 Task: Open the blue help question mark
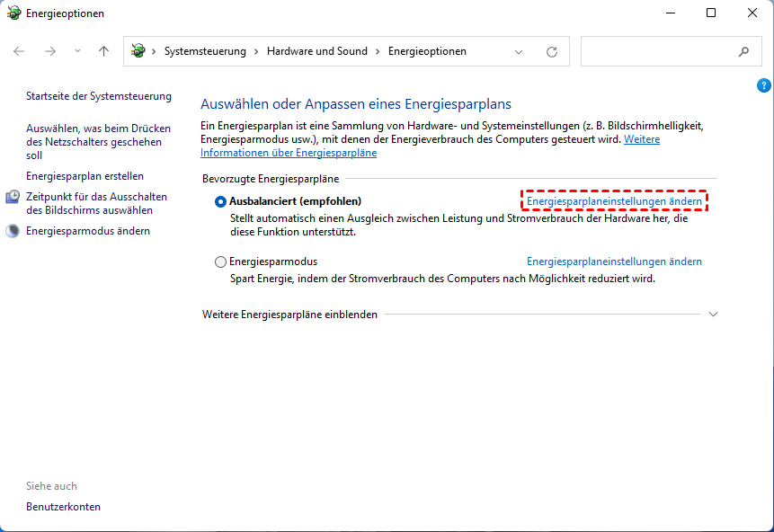click(x=763, y=85)
